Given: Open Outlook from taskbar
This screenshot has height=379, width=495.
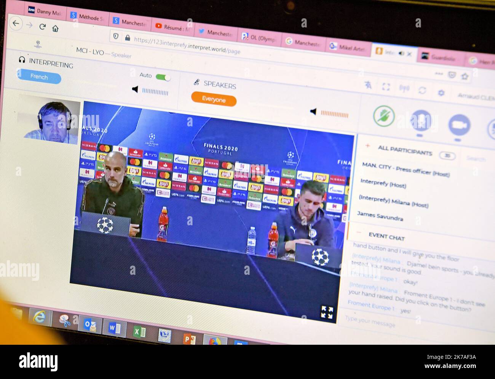Looking at the screenshot, I should click(x=90, y=324).
